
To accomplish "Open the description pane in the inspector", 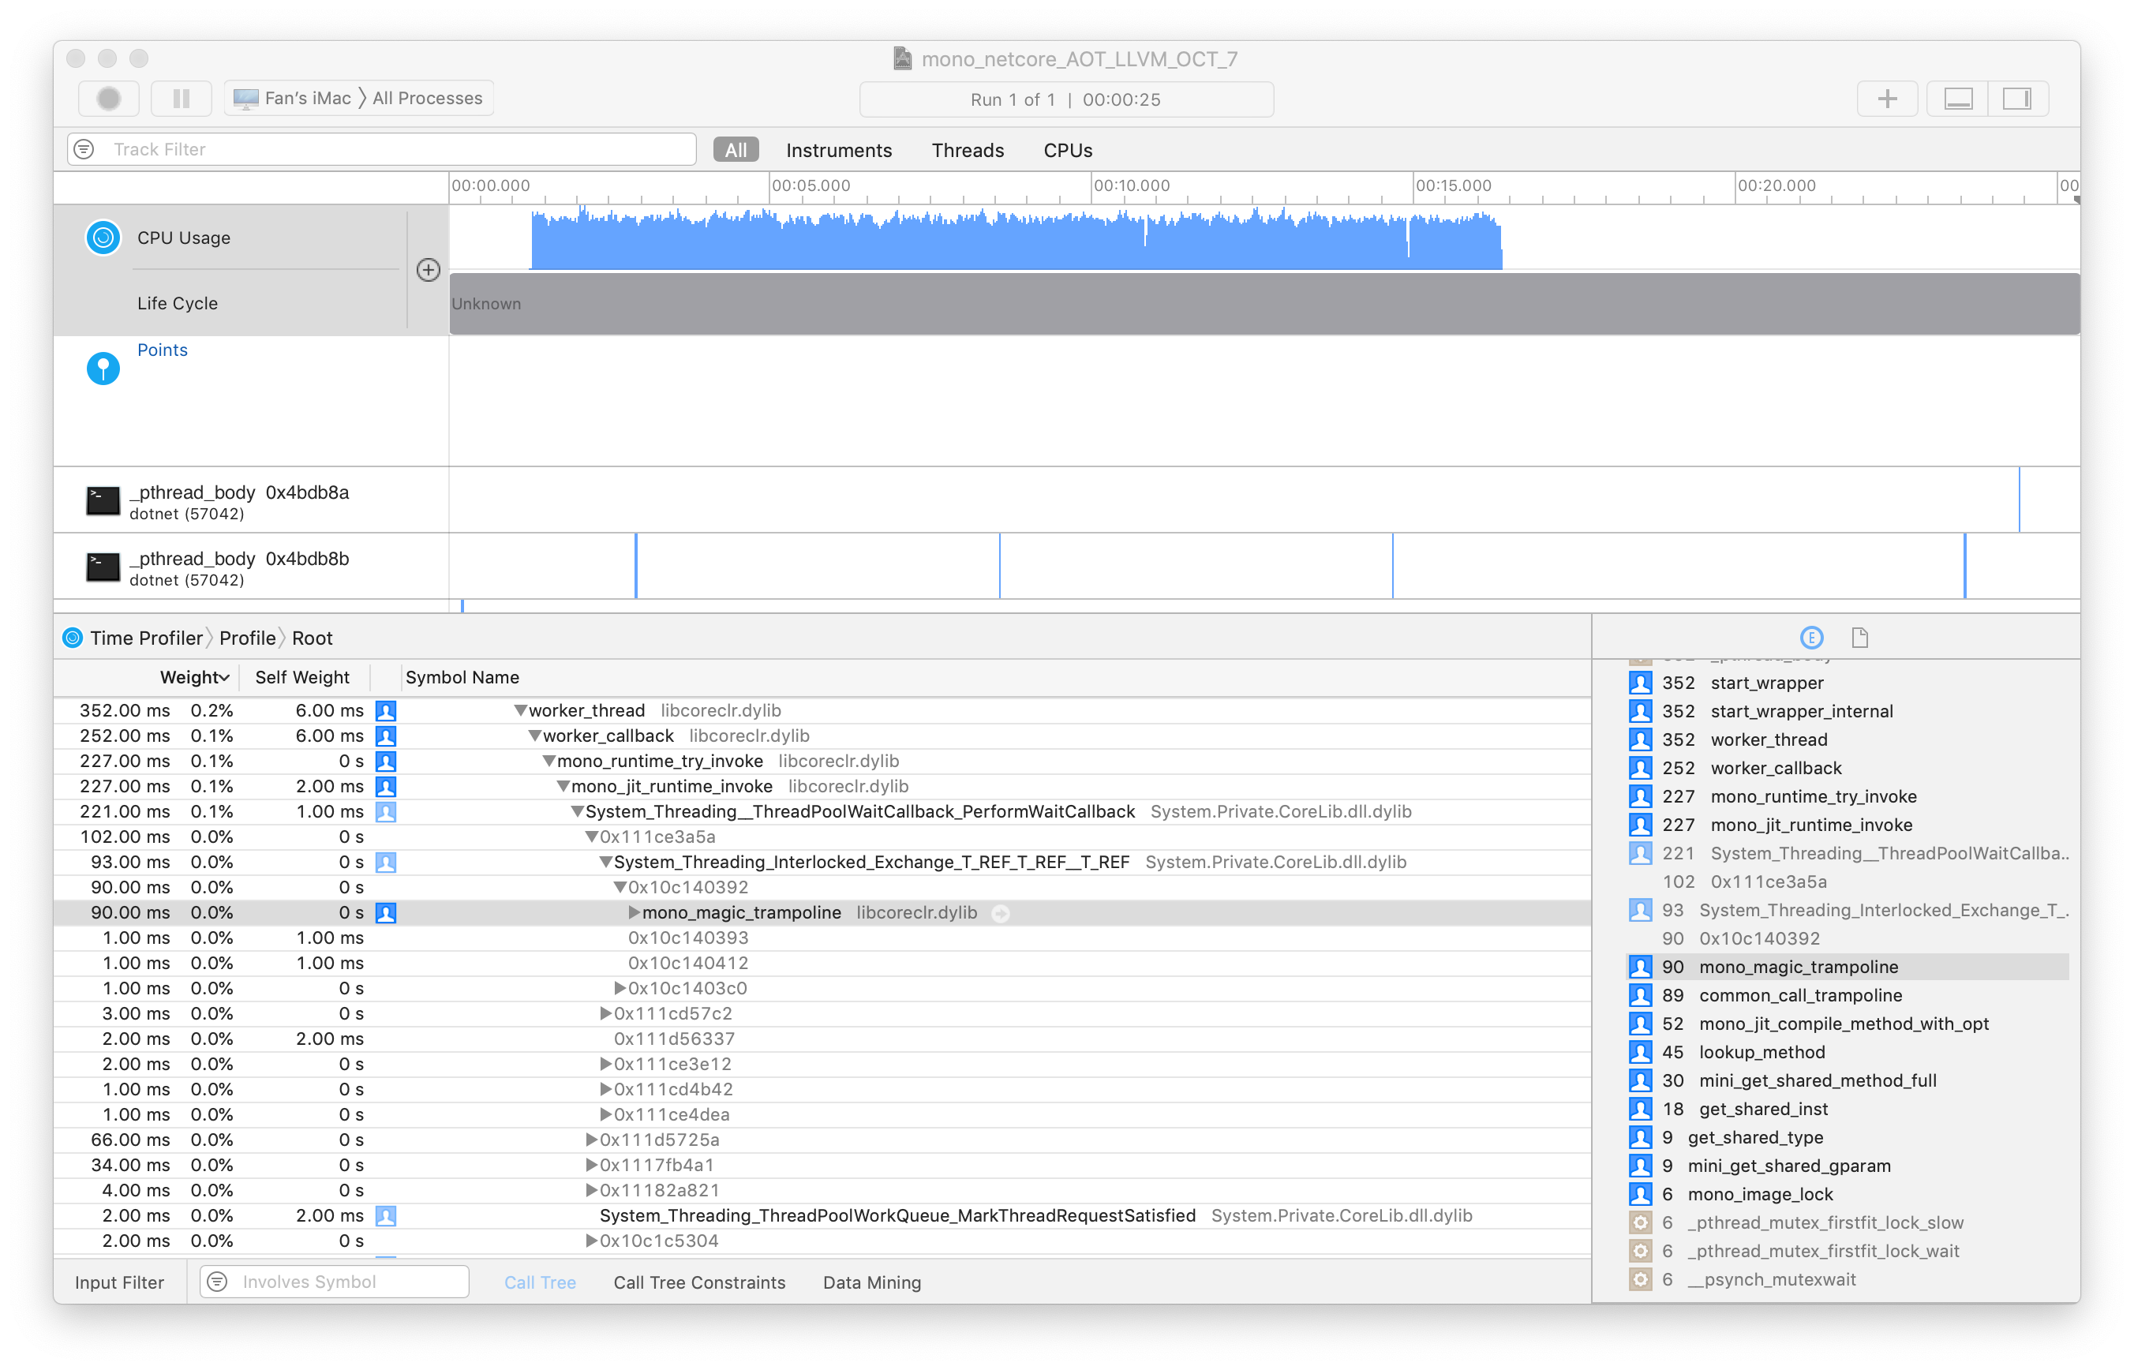I will [1859, 637].
